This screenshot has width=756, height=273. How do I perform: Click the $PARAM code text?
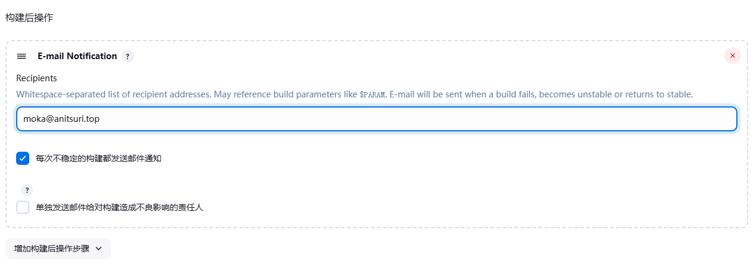pyautogui.click(x=373, y=95)
